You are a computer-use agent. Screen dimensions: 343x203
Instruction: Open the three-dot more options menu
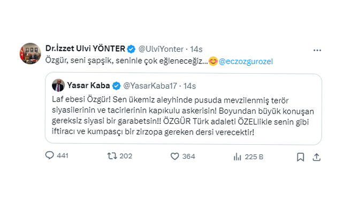click(317, 50)
